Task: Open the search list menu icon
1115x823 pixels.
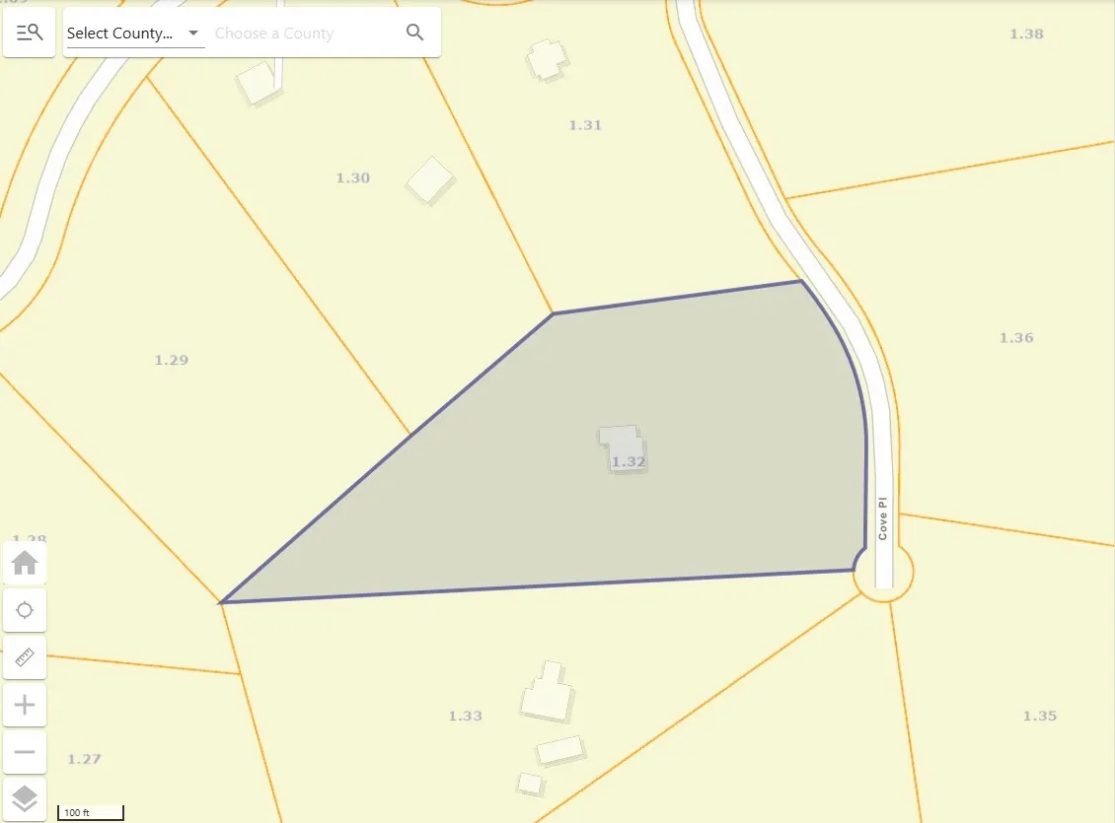Action: pyautogui.click(x=30, y=33)
